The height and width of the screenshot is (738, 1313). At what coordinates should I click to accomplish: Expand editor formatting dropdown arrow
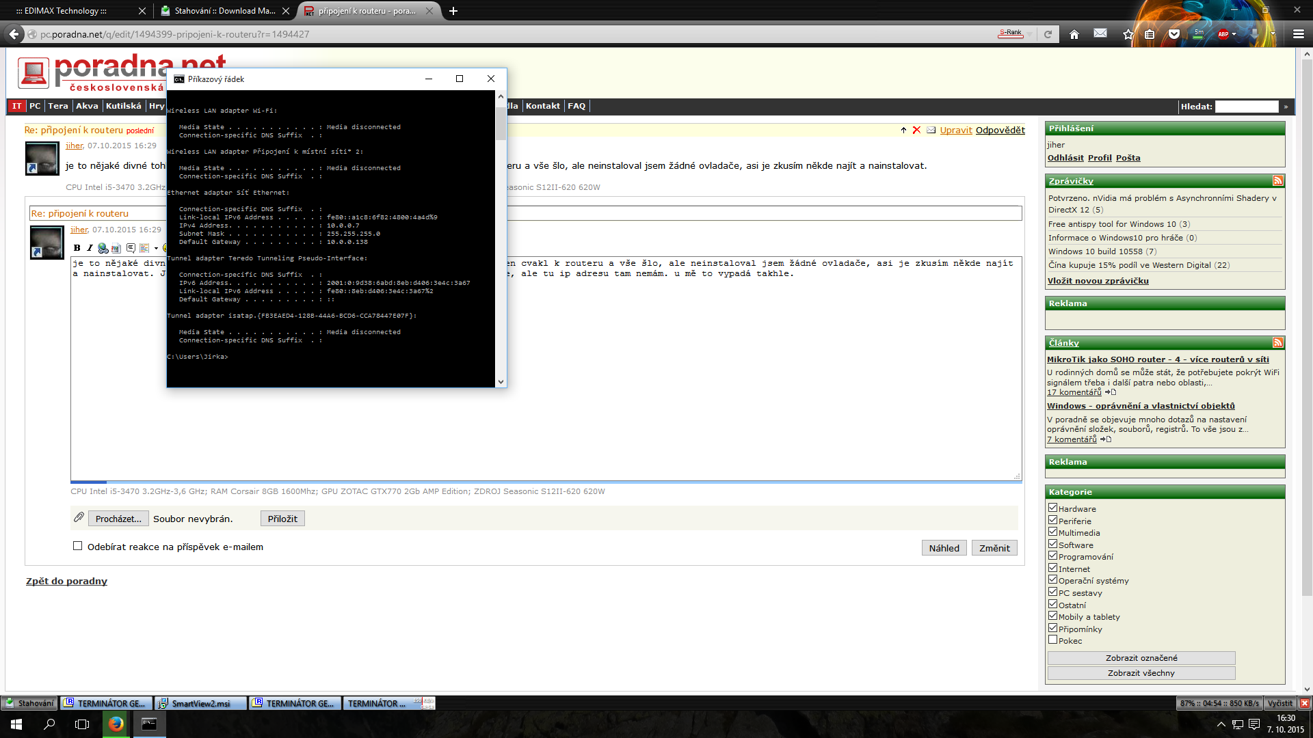tap(156, 249)
